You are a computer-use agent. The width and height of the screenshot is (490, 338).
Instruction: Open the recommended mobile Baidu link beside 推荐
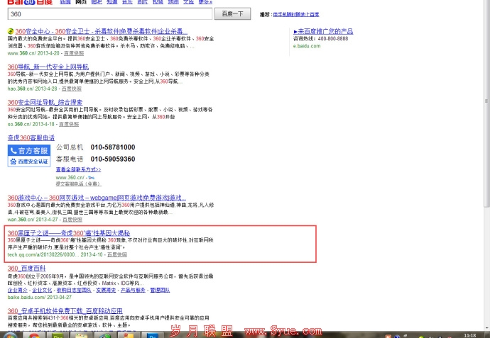pyautogui.click(x=296, y=14)
